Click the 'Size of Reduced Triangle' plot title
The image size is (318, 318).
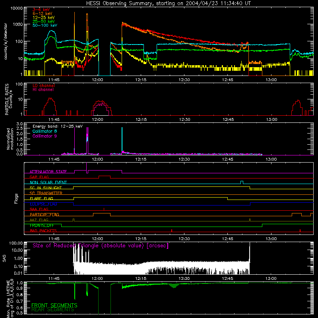point(101,246)
